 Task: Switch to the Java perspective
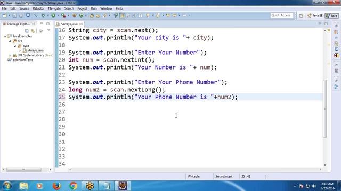331,15
